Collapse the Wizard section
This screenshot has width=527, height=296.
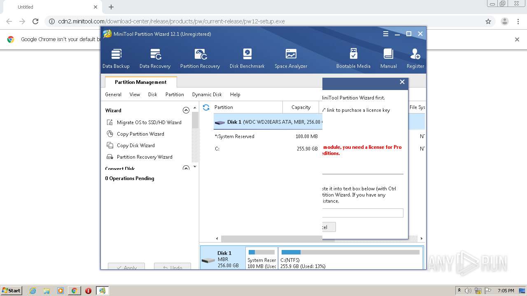click(x=186, y=110)
